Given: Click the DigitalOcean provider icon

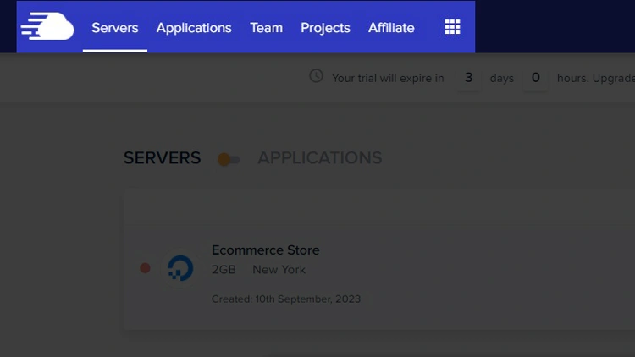Looking at the screenshot, I should click(x=179, y=268).
